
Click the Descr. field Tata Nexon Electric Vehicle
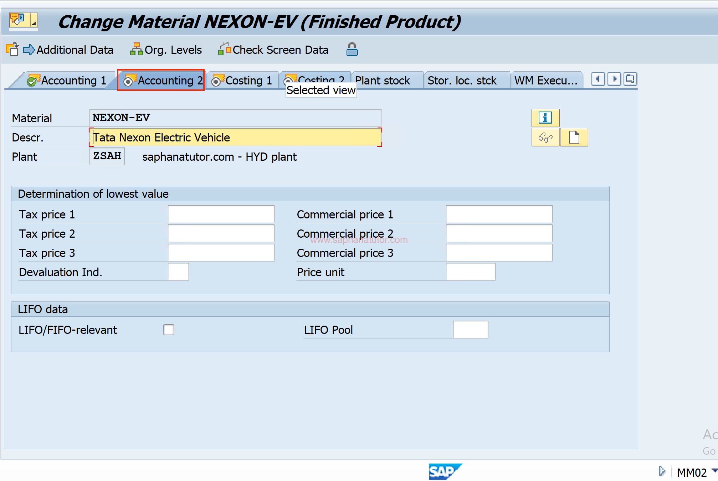[235, 137]
